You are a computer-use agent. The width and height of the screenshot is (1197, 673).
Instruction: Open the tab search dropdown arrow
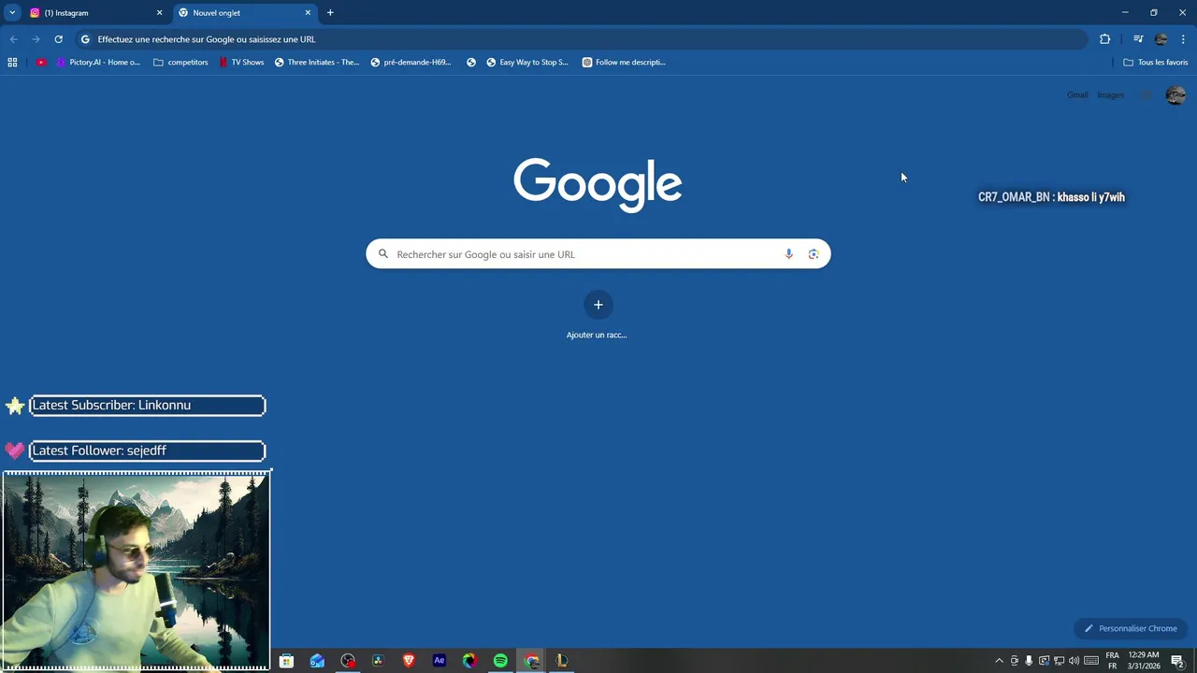point(12,12)
